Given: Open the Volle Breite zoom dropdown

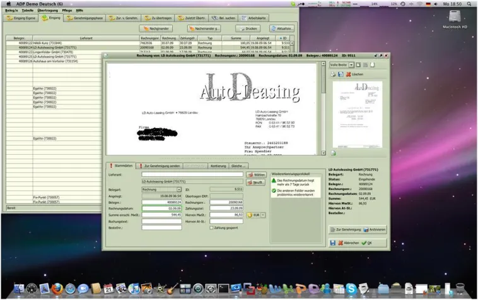Looking at the screenshot, I should (351, 64).
